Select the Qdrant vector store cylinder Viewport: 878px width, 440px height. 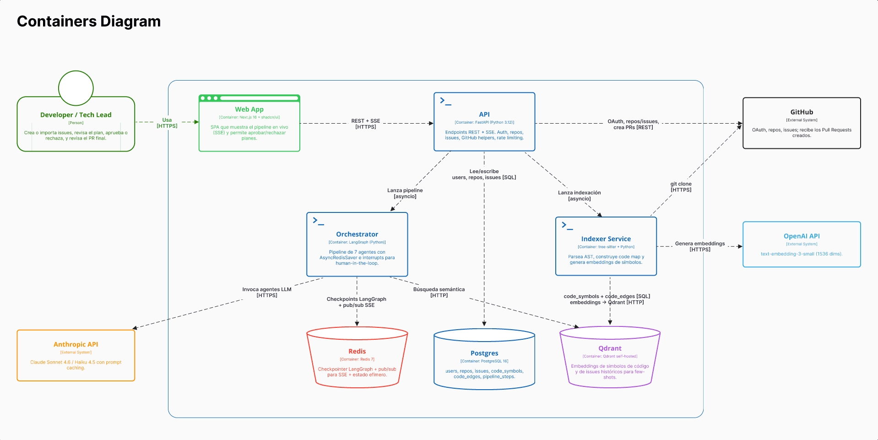point(610,357)
